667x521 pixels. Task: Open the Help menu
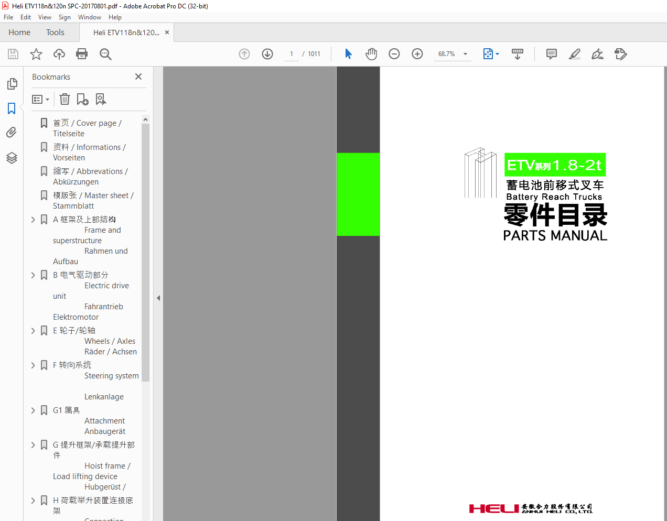pyautogui.click(x=115, y=17)
